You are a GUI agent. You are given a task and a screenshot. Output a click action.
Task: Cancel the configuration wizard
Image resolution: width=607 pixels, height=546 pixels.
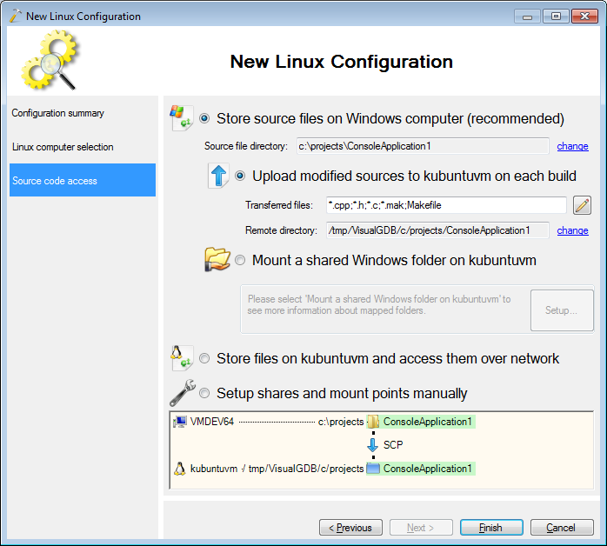point(562,528)
